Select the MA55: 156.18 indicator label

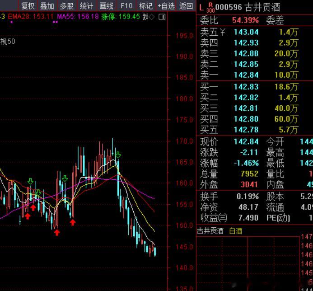tap(78, 17)
